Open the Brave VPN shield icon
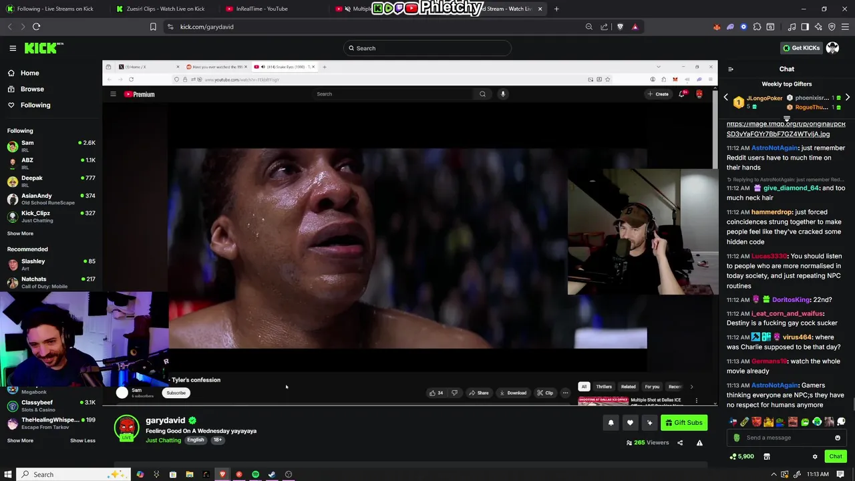 (832, 27)
